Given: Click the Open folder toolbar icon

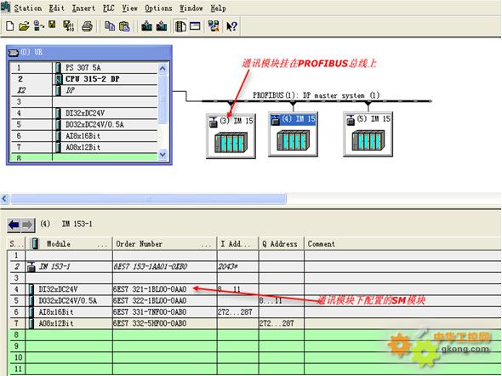Looking at the screenshot, I should coord(24,26).
